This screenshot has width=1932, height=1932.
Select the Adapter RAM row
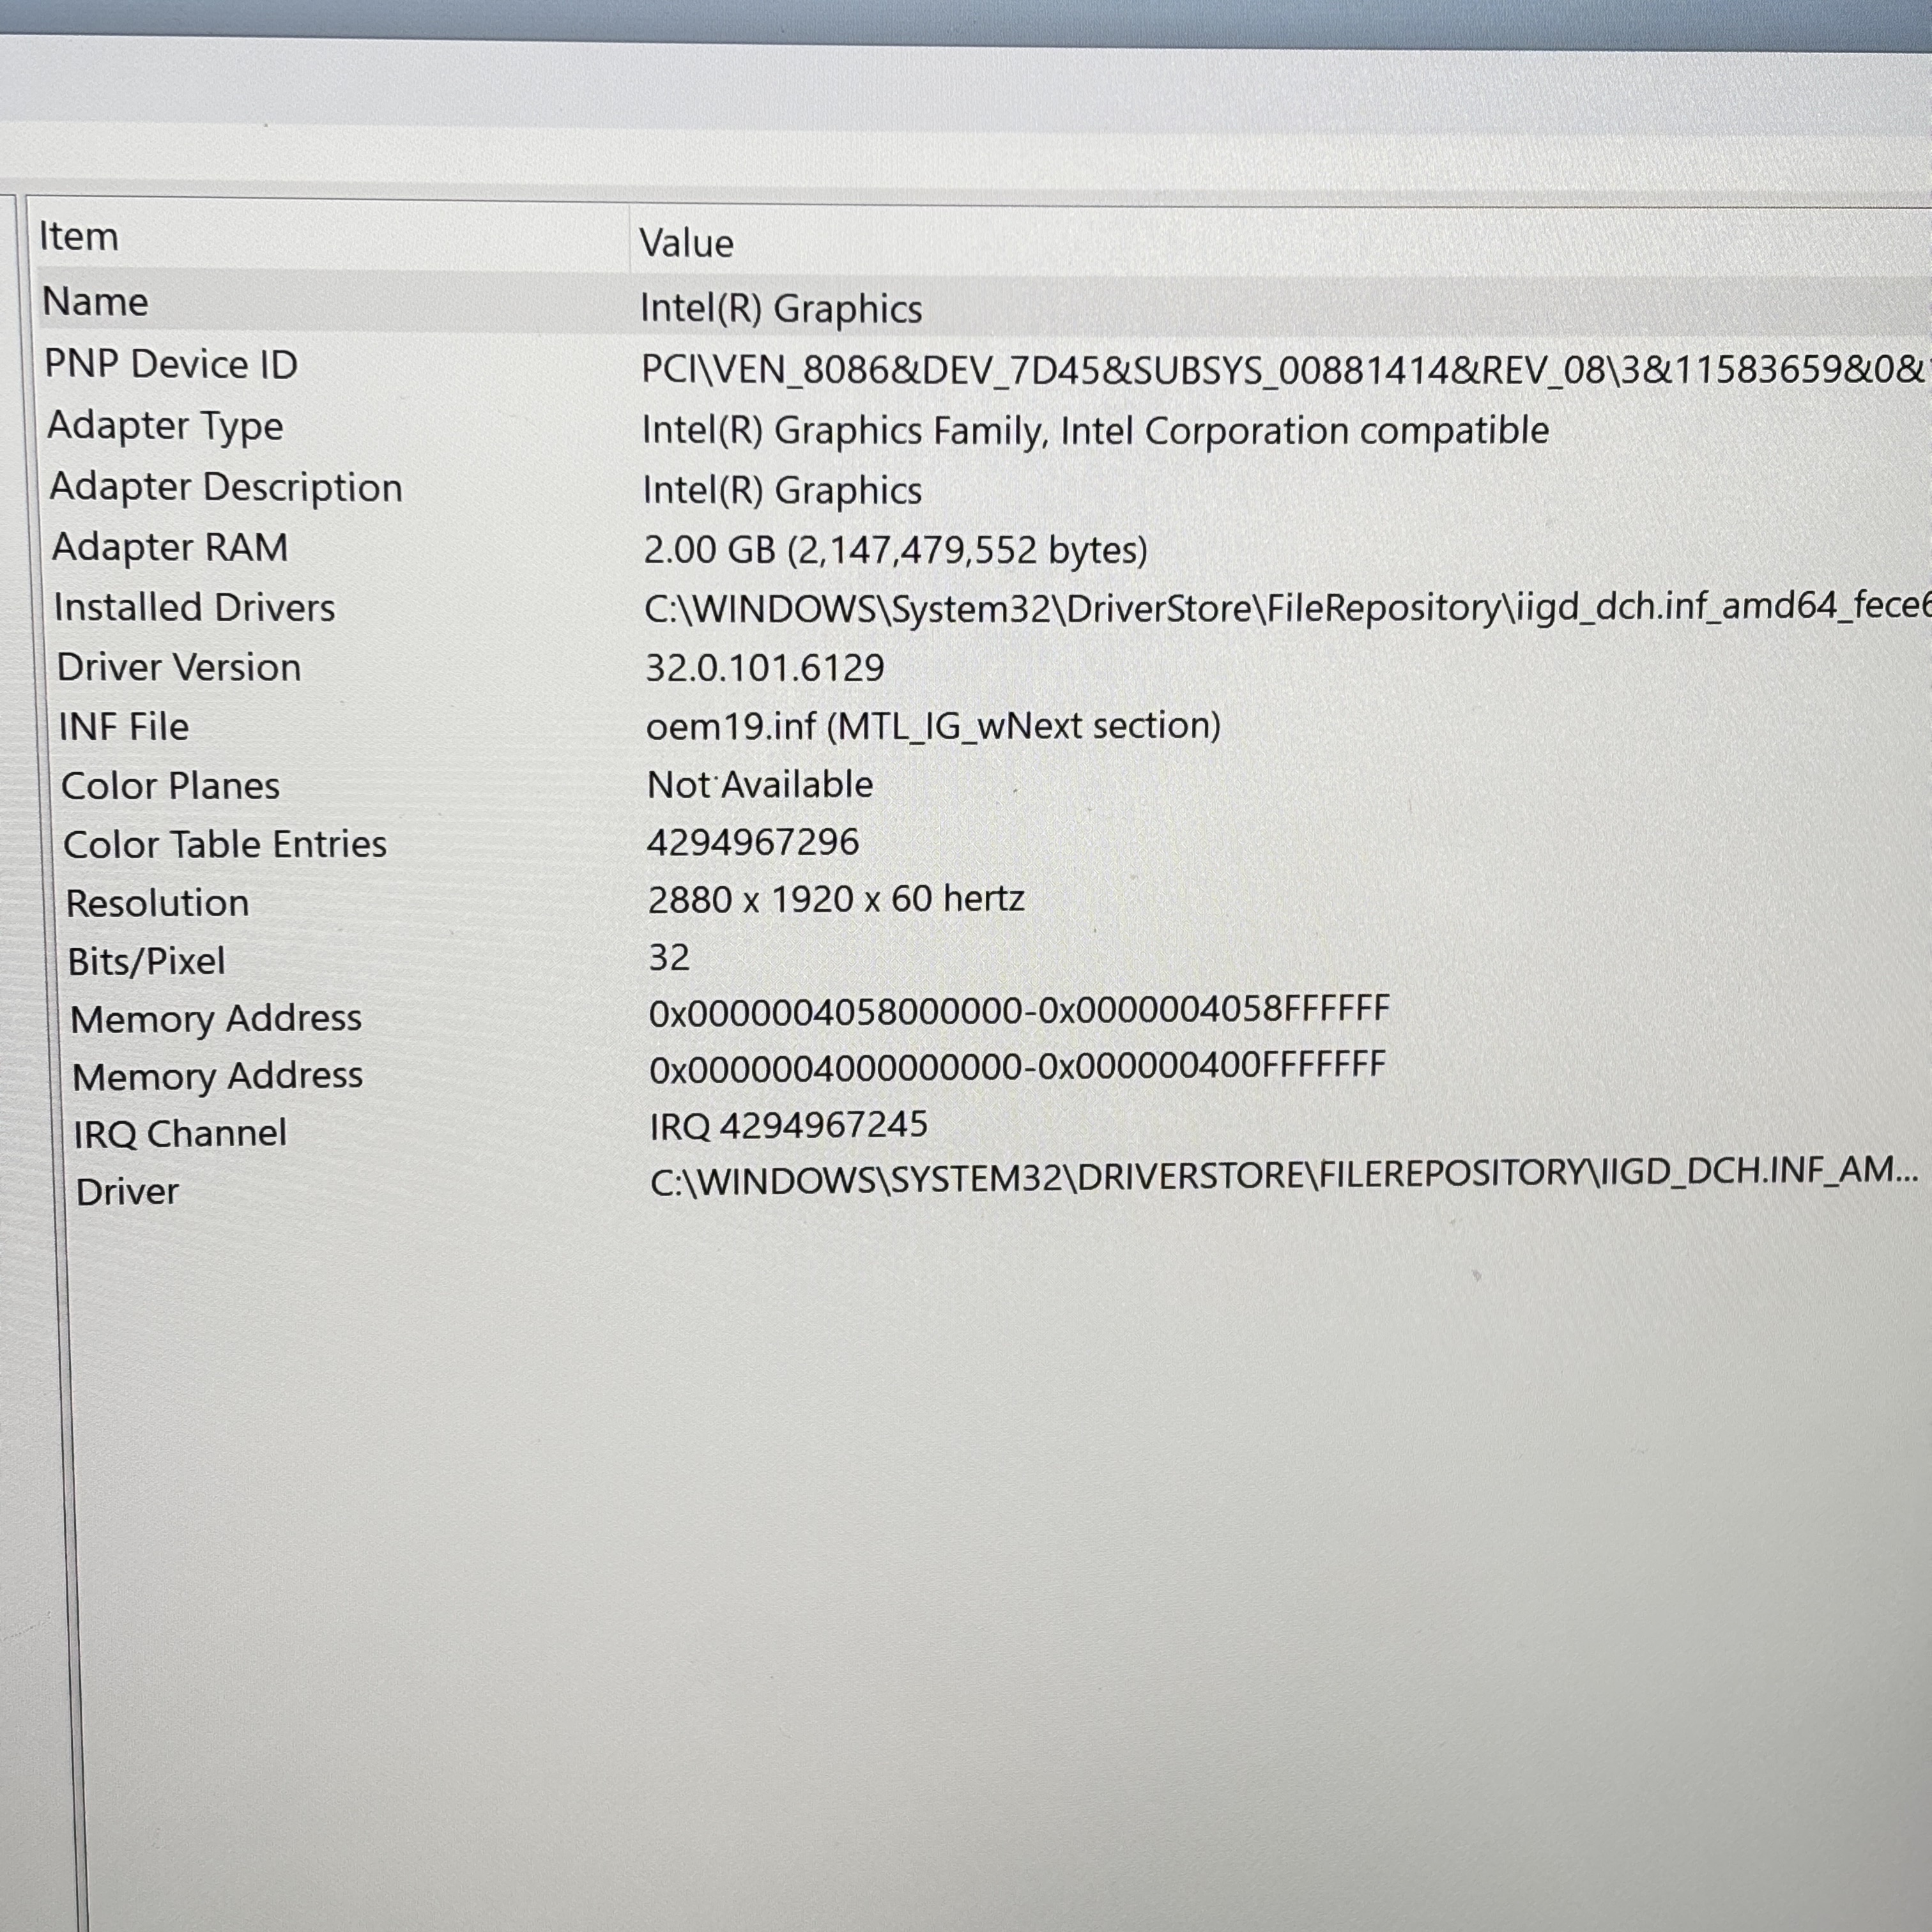pyautogui.click(x=170, y=547)
